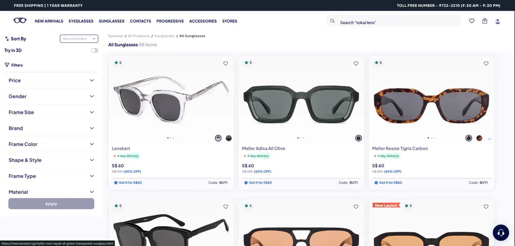
Task: Open the Lenskart product title link
Action: coord(121,149)
